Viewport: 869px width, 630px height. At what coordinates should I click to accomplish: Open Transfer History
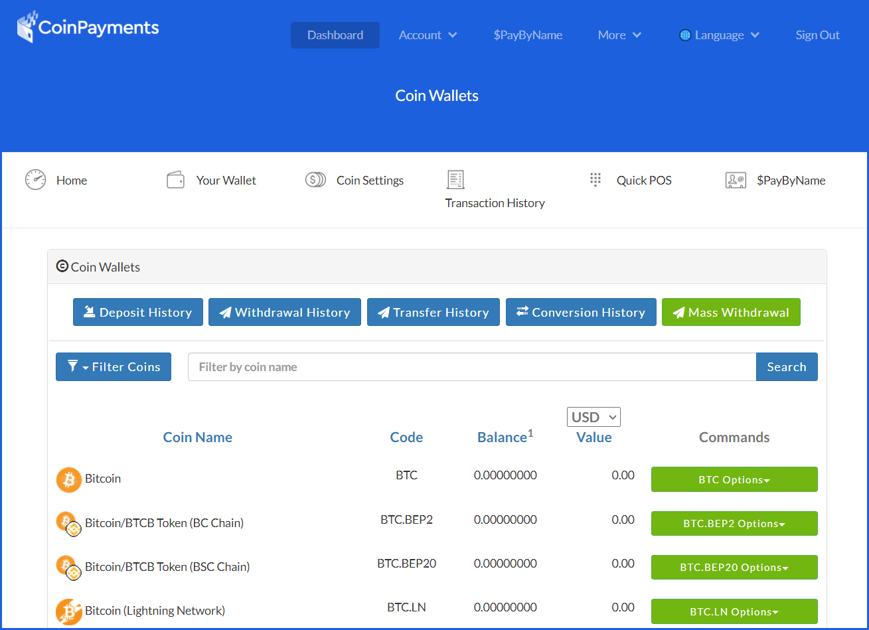(x=434, y=312)
